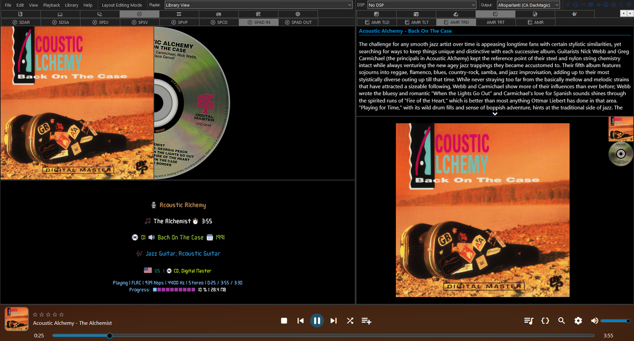The height and width of the screenshot is (341, 634).
Task: Click the now-playing album cover thumbnail
Action: [17, 319]
